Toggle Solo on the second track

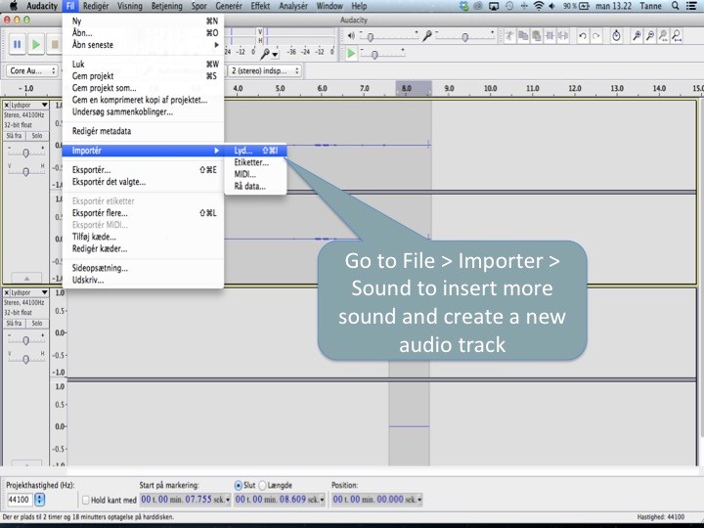point(37,324)
